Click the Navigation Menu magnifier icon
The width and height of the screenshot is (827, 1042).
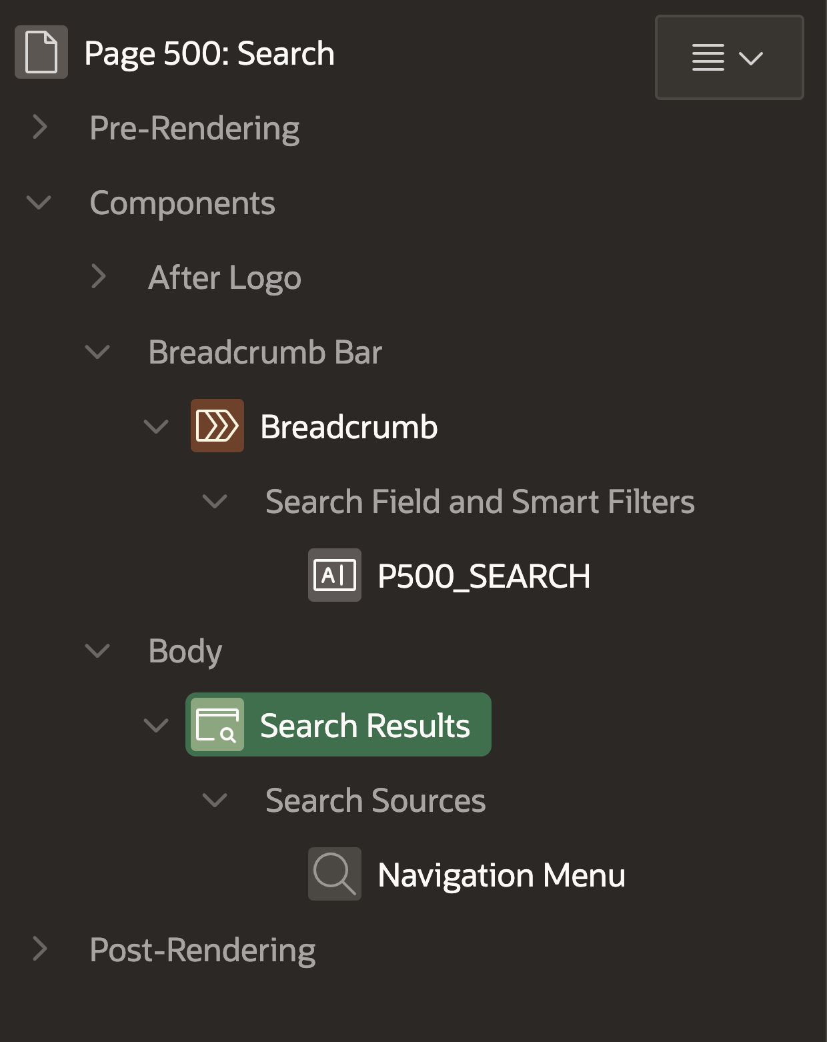click(x=334, y=875)
